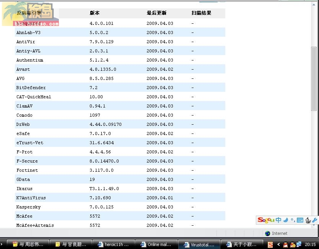Screen dimensions: 319x249
Task: Click the 最后更新 column header
Action: coord(157,13)
